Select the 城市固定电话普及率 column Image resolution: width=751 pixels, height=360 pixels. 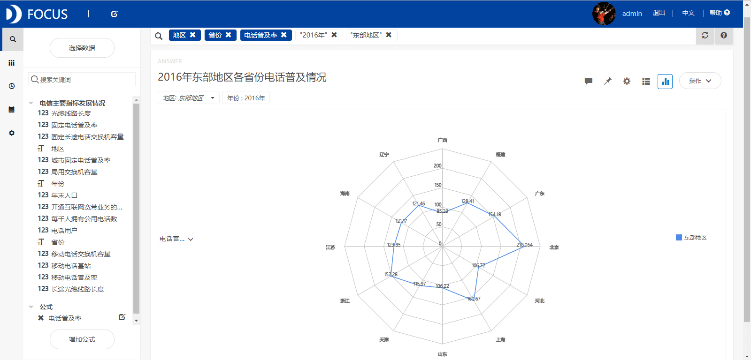point(81,160)
